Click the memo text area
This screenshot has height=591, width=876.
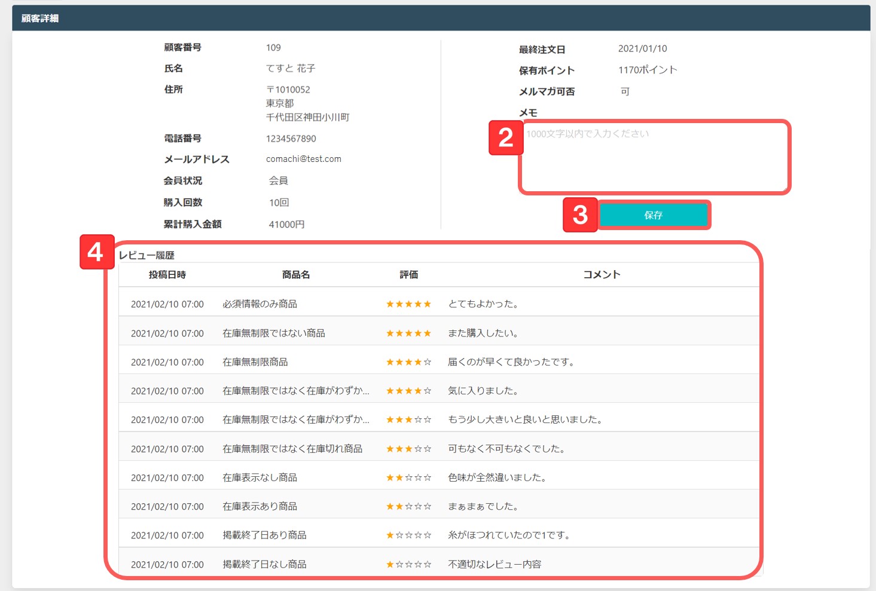[x=655, y=157]
